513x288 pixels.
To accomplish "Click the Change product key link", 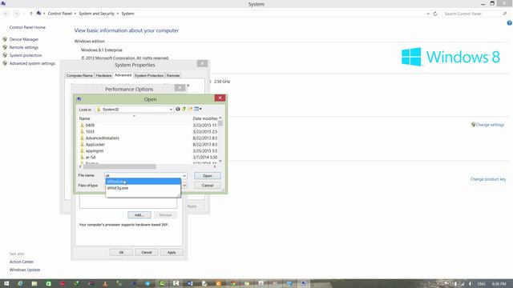I will (x=488, y=179).
